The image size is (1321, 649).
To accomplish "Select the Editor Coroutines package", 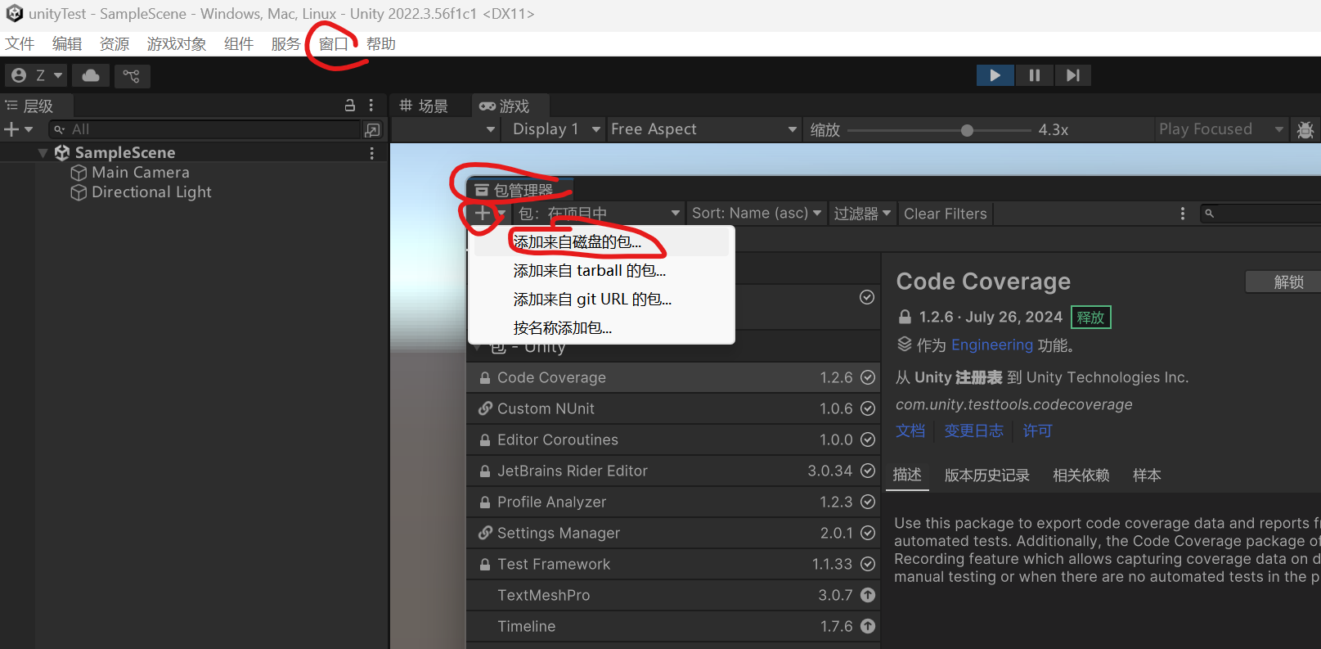I will pos(673,439).
